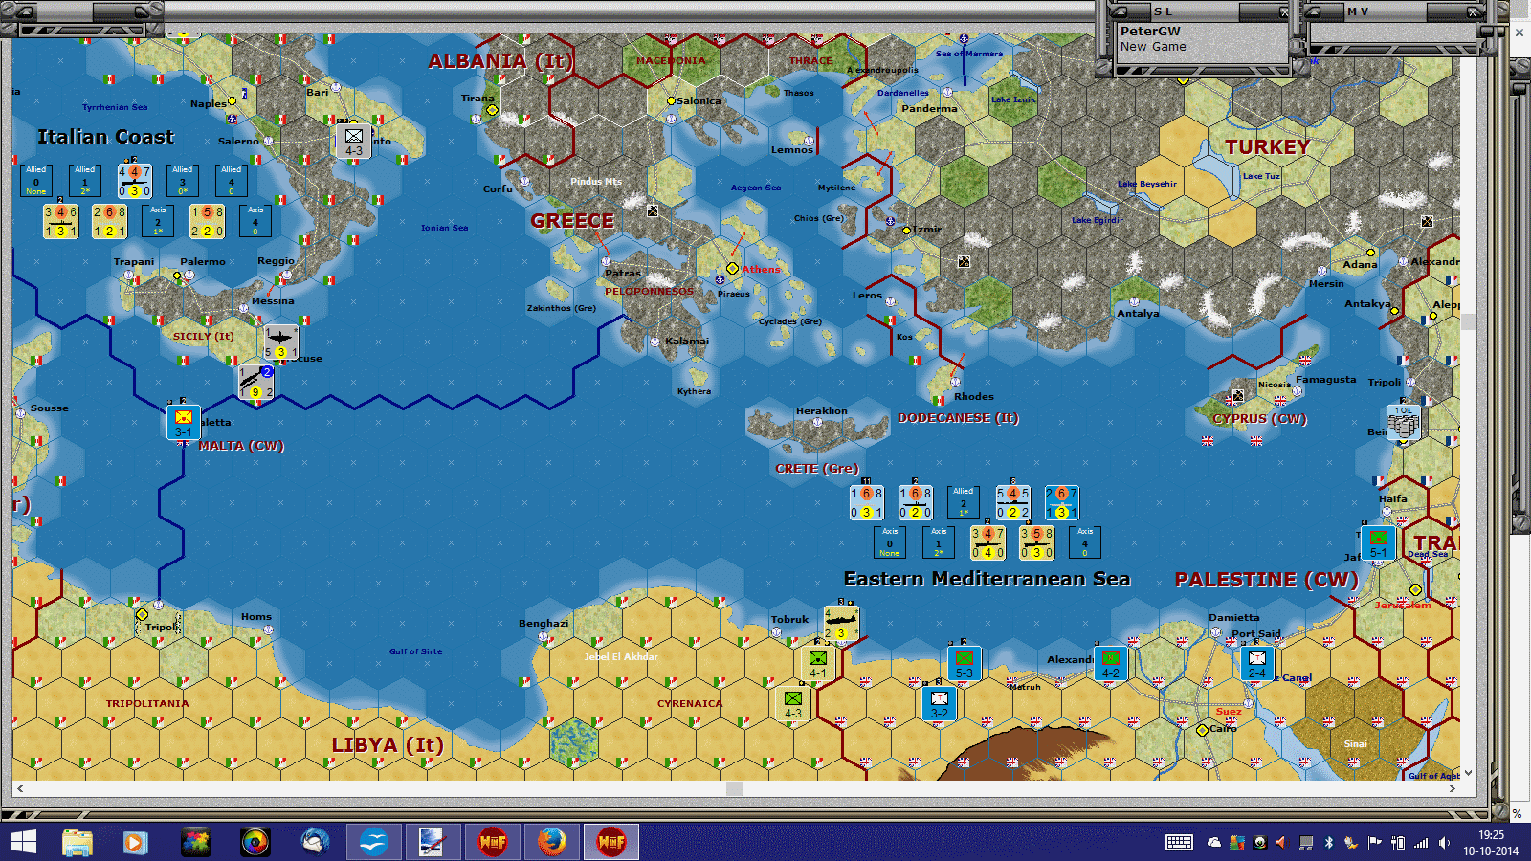Click Axis 2 sea box in Italian Coast

pos(158,221)
